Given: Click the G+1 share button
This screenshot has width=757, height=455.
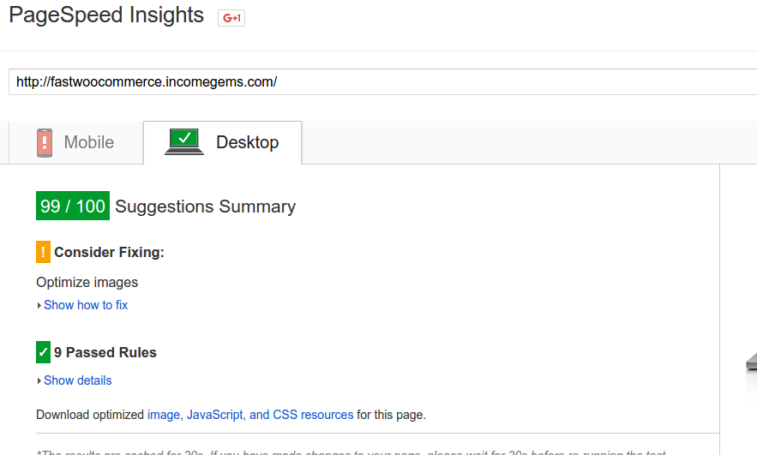Looking at the screenshot, I should 231,18.
